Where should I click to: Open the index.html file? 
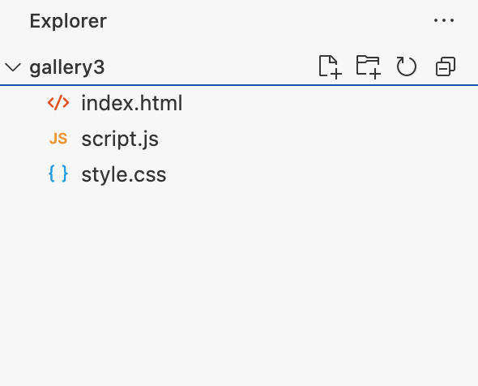pos(132,103)
